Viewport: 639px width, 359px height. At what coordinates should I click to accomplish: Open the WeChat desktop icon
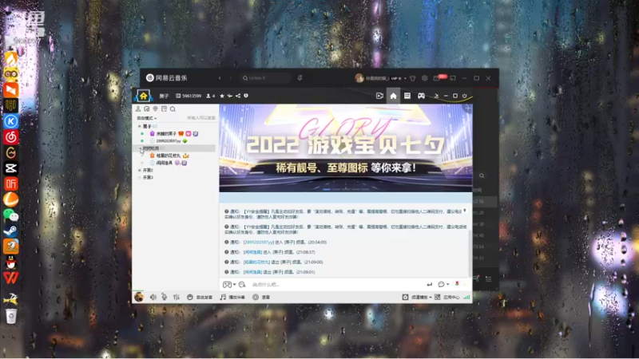10,215
